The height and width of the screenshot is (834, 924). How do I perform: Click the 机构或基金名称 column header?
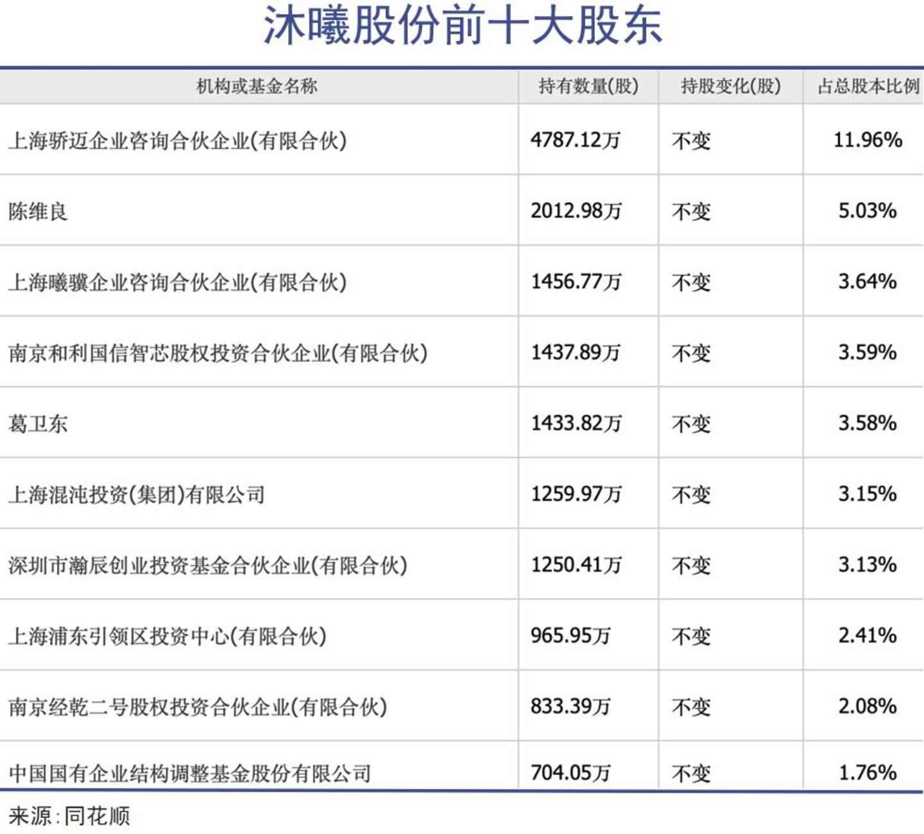(257, 86)
